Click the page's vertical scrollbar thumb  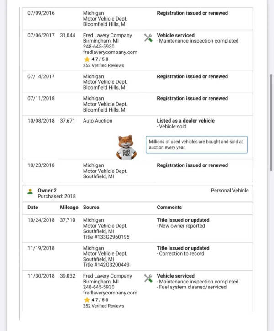click(271, 123)
